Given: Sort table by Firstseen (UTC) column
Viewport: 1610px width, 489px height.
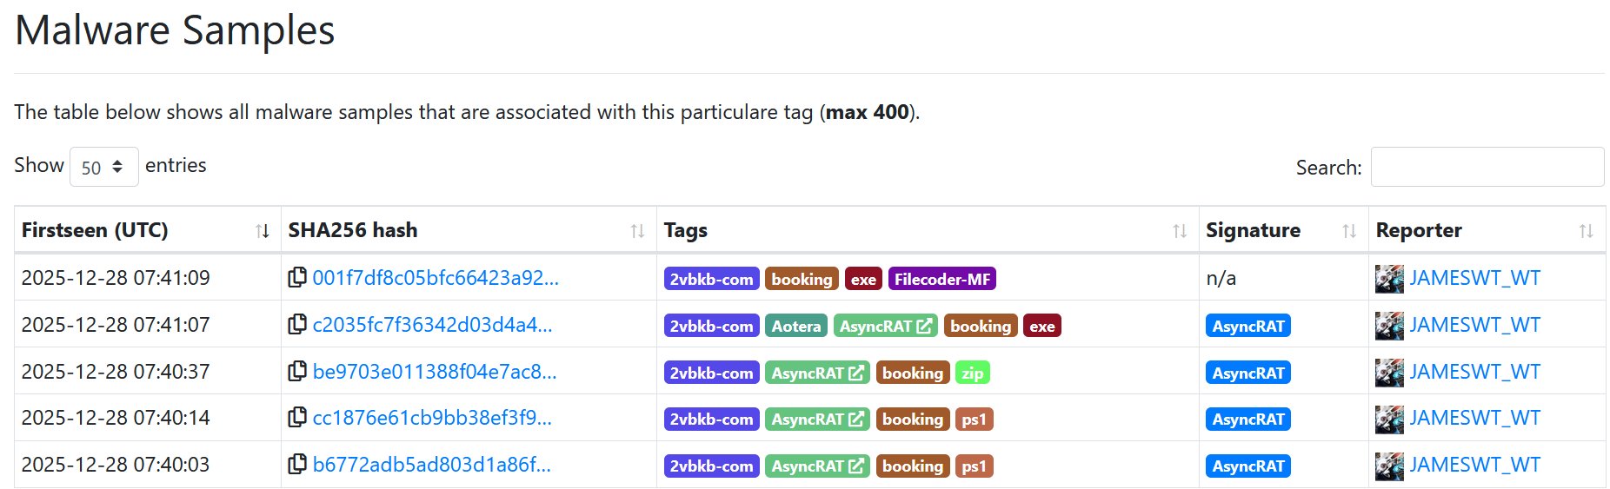Looking at the screenshot, I should [262, 231].
